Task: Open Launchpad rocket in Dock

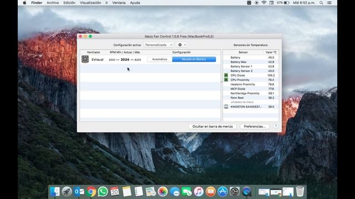Action: click(x=67, y=192)
